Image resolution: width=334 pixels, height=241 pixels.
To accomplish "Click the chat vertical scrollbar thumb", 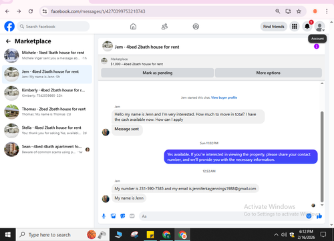I will (322, 157).
